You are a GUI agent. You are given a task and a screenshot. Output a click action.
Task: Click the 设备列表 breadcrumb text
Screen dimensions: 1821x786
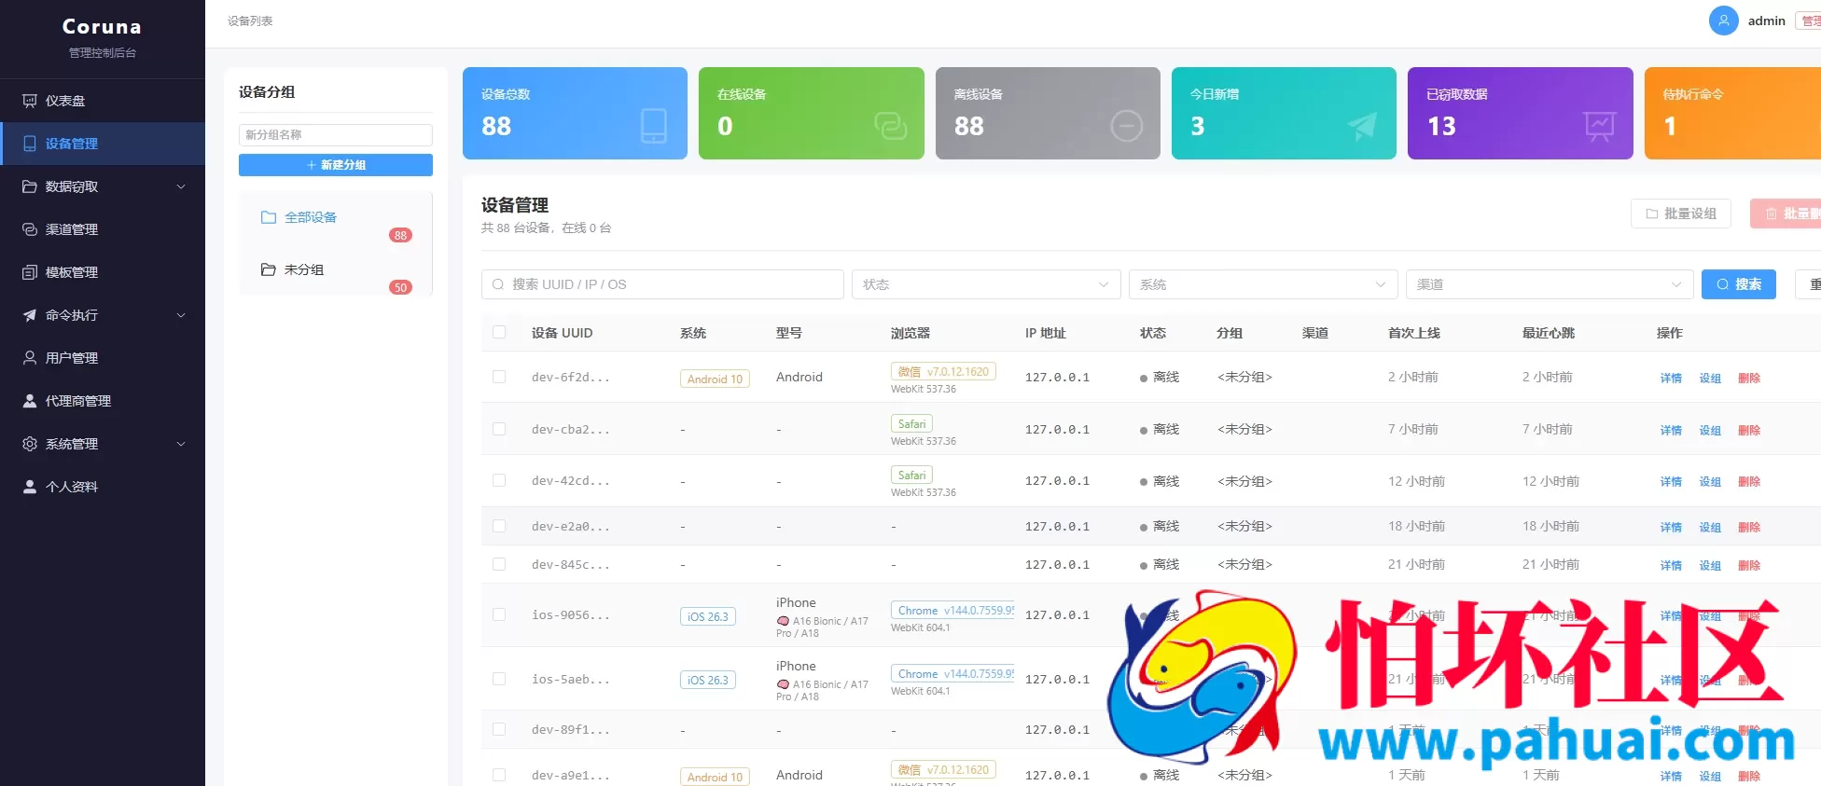click(250, 21)
